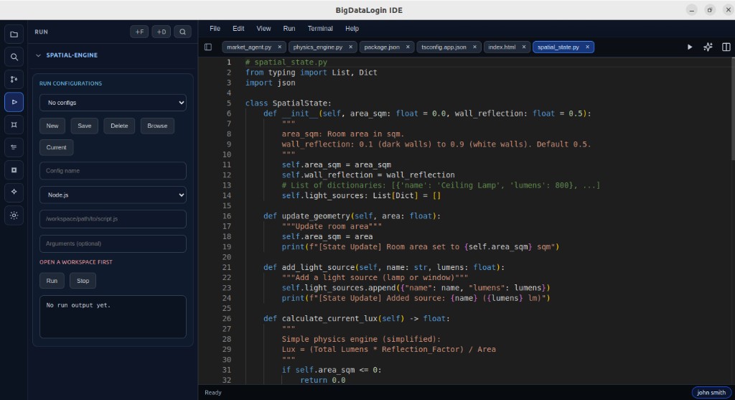
Task: Open the Edit menu
Action: tap(238, 29)
